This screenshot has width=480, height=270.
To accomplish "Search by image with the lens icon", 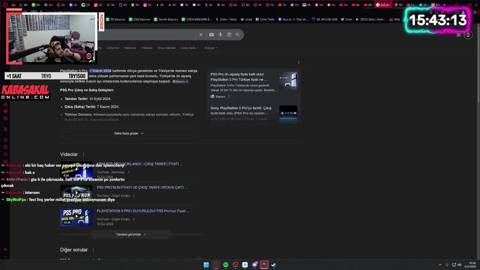I will click(229, 34).
